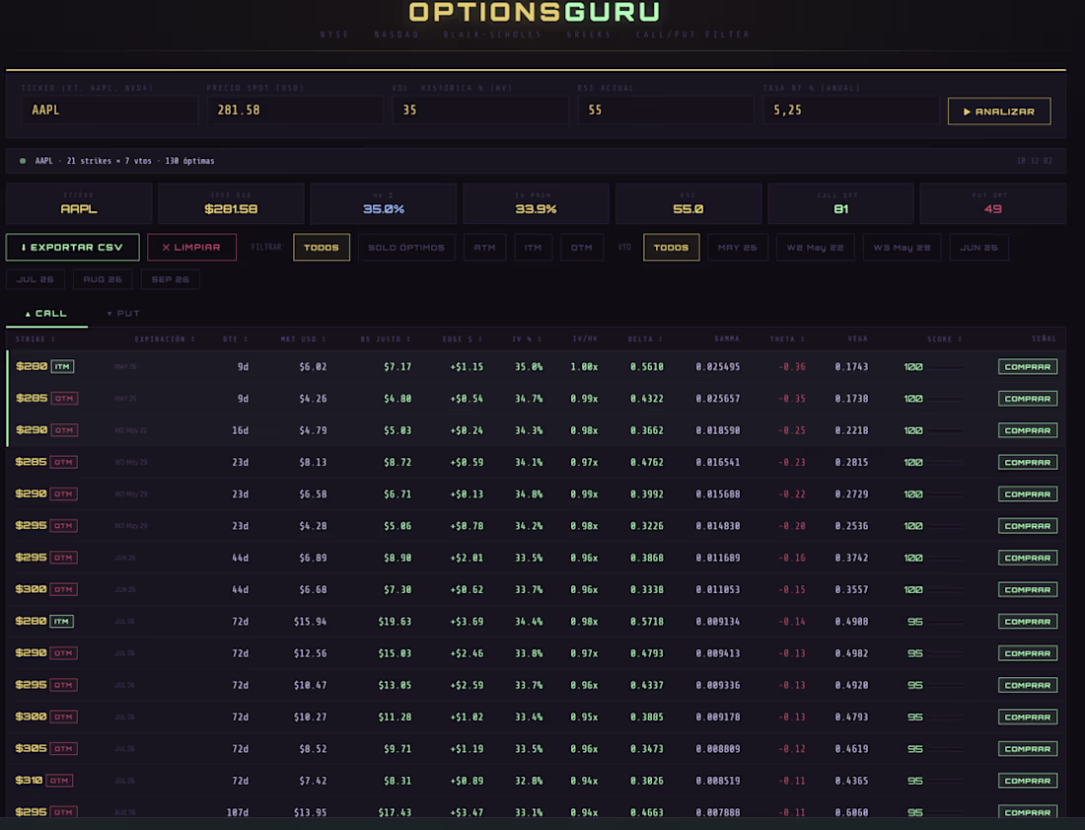Click the status text '21 strikes × 7 vtos'
1085x830 pixels.
[108, 161]
